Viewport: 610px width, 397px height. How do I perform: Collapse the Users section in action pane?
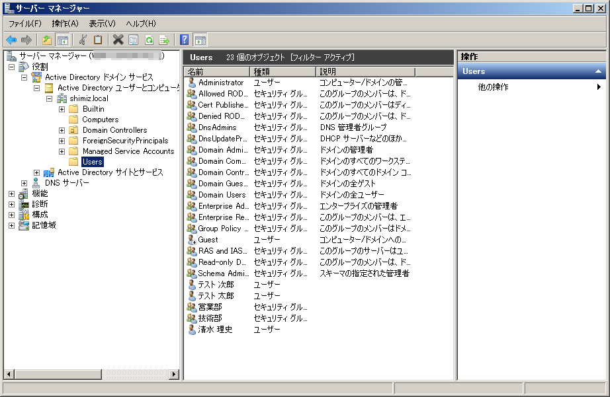click(x=598, y=71)
